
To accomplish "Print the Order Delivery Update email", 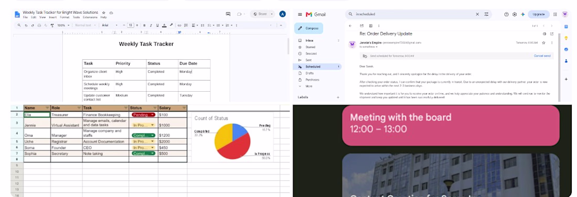I will (544, 34).
